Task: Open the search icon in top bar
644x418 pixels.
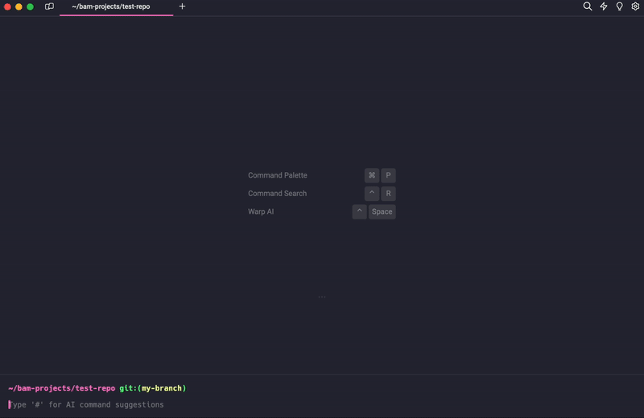Action: [x=588, y=6]
